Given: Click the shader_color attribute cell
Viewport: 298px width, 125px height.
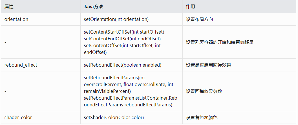Looking at the screenshot, I should [x=18, y=117].
